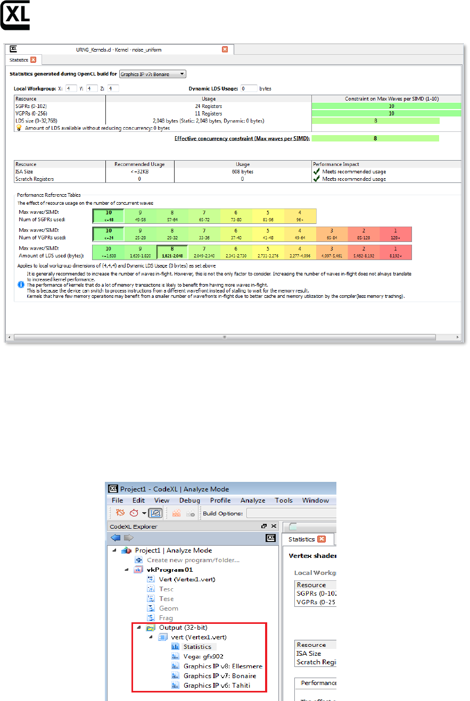Screen dimensions: 470x701
Task: Click the grey forward arrow in Explorer
Action: pyautogui.click(x=128, y=538)
